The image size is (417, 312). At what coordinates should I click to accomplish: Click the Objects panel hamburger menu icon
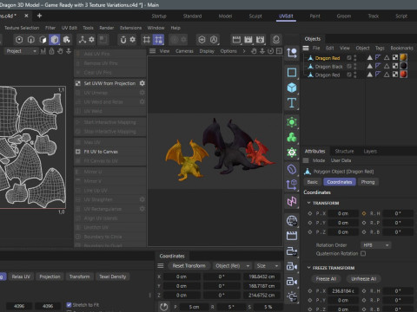[x=306, y=48]
